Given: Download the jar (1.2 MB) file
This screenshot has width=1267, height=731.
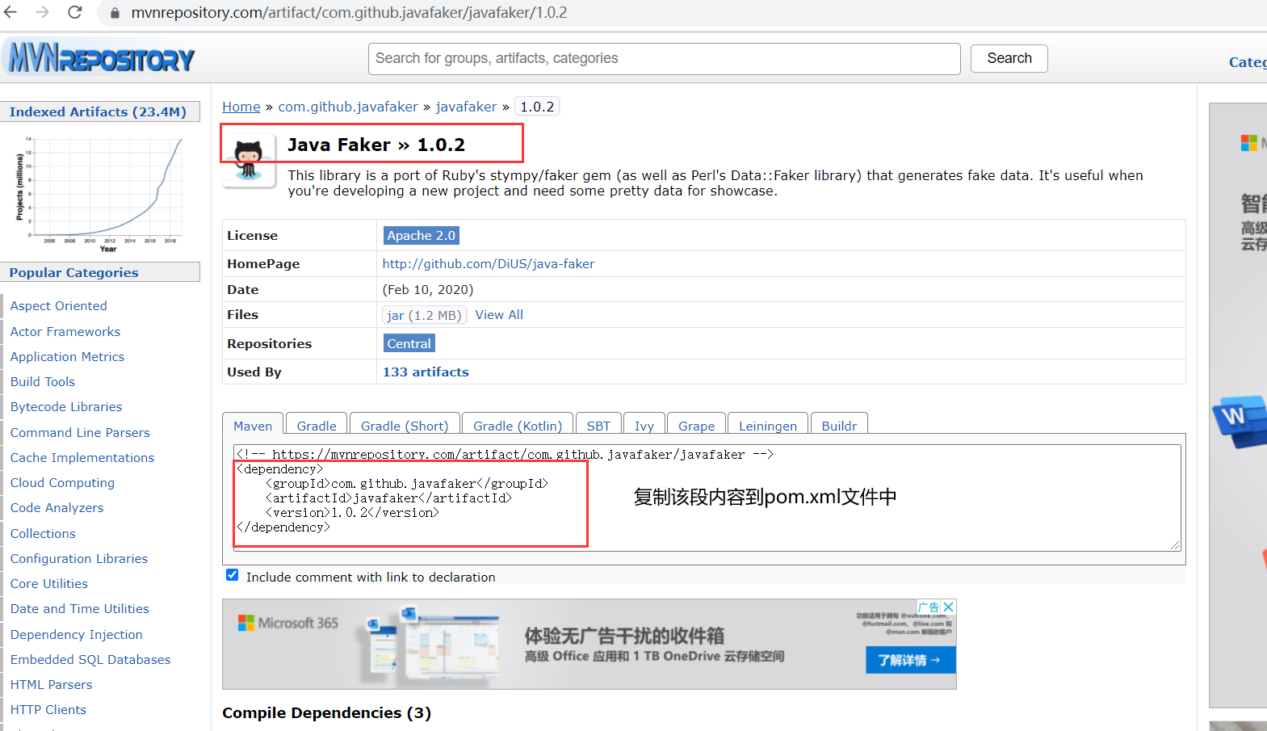Looking at the screenshot, I should [424, 315].
